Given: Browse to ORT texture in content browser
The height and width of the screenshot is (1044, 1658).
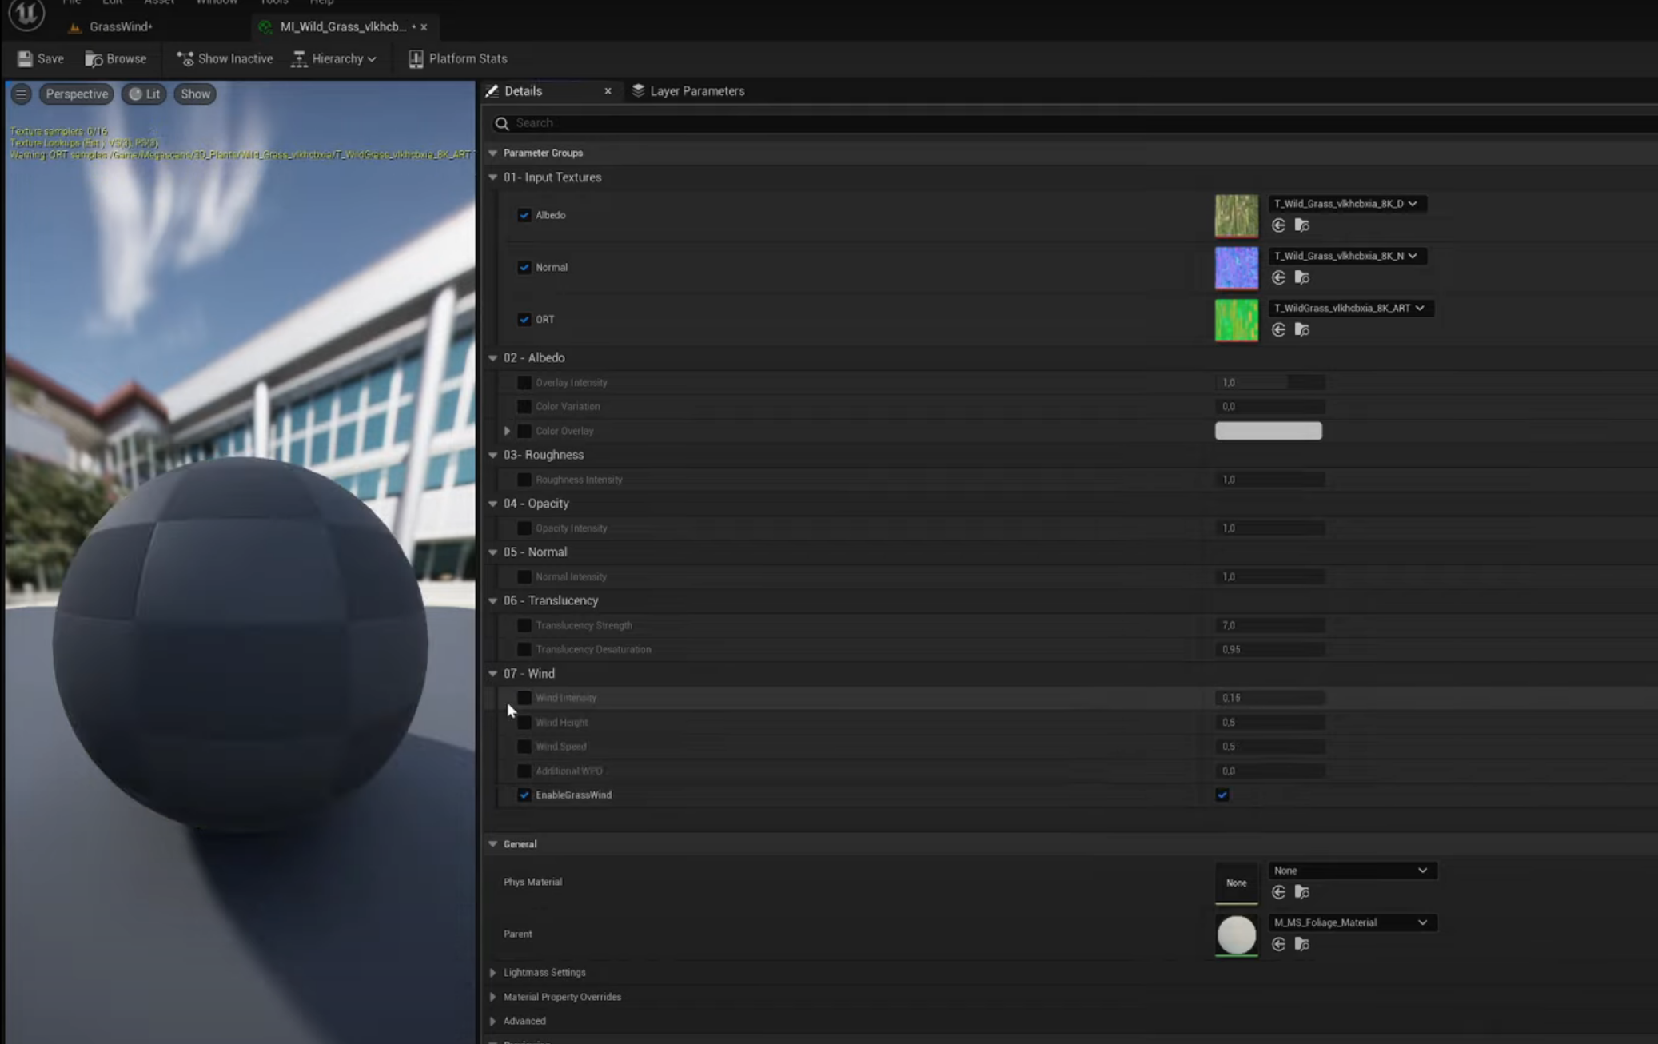Looking at the screenshot, I should pos(1301,329).
